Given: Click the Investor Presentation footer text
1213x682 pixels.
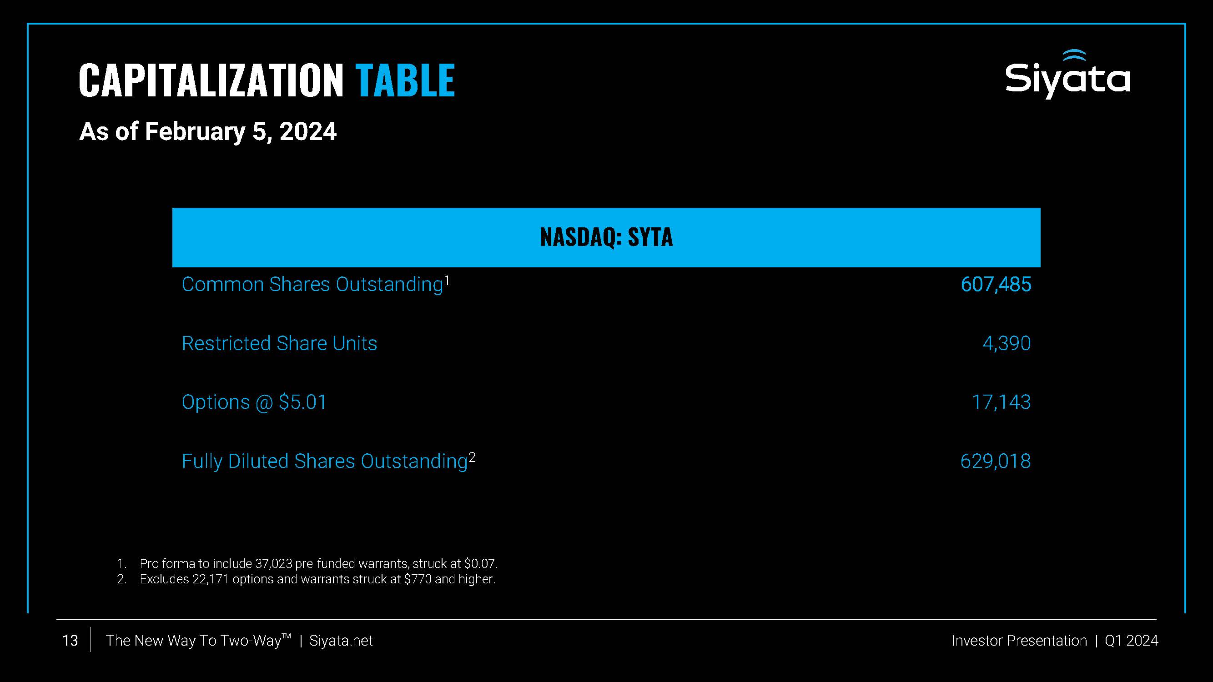Looking at the screenshot, I should tap(1019, 641).
